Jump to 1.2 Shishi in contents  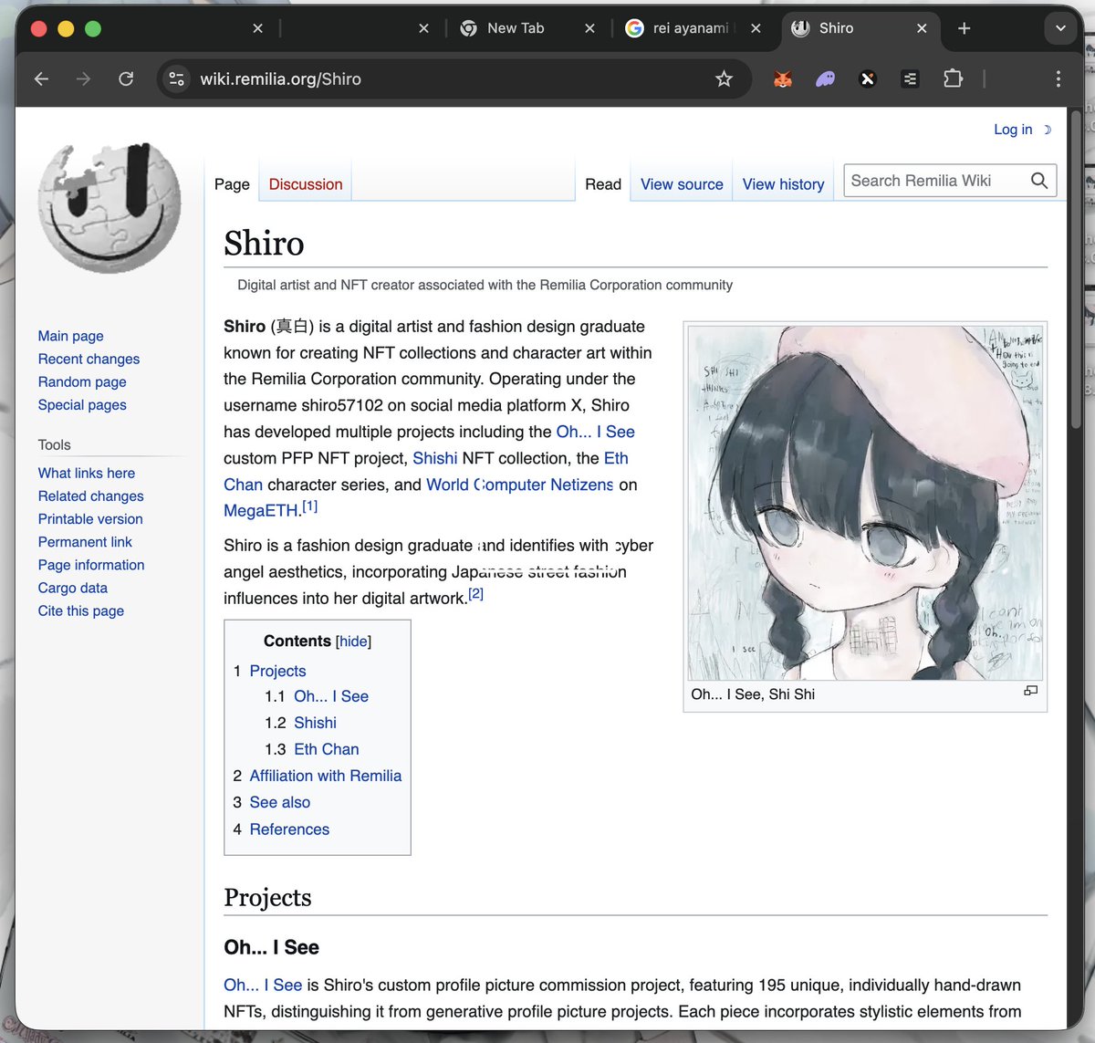tap(315, 723)
